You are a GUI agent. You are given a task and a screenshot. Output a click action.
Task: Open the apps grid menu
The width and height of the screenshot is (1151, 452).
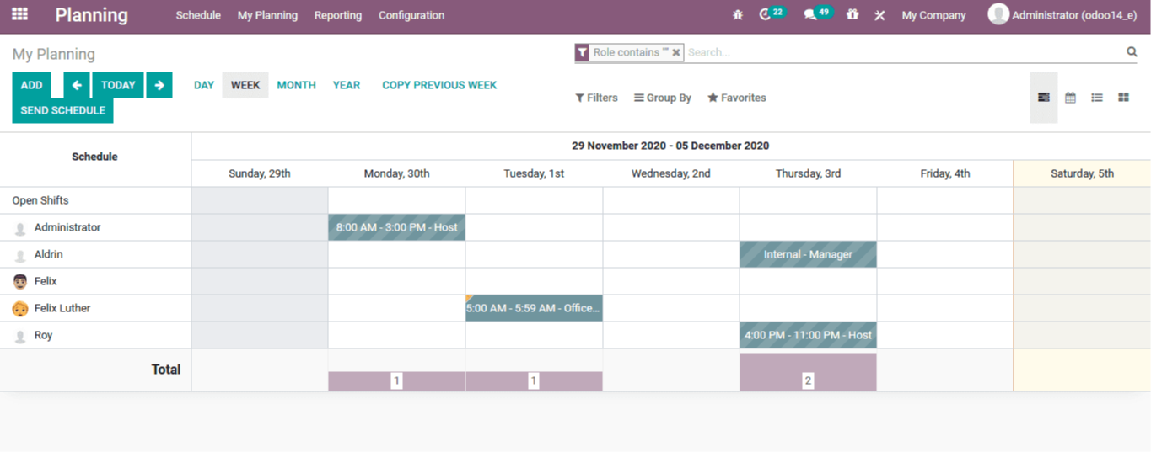coord(19,14)
